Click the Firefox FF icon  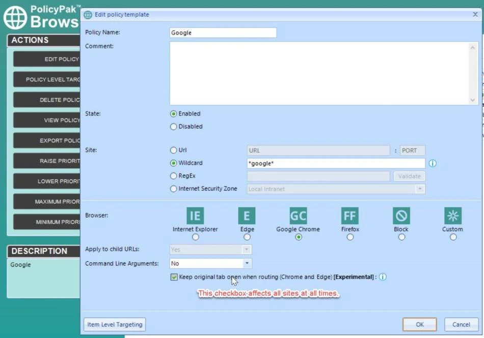(x=349, y=216)
